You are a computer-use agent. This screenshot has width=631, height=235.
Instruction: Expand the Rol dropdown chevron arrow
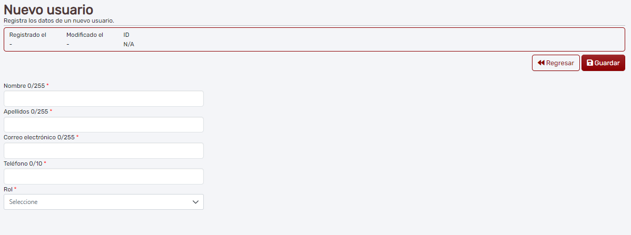coord(195,202)
